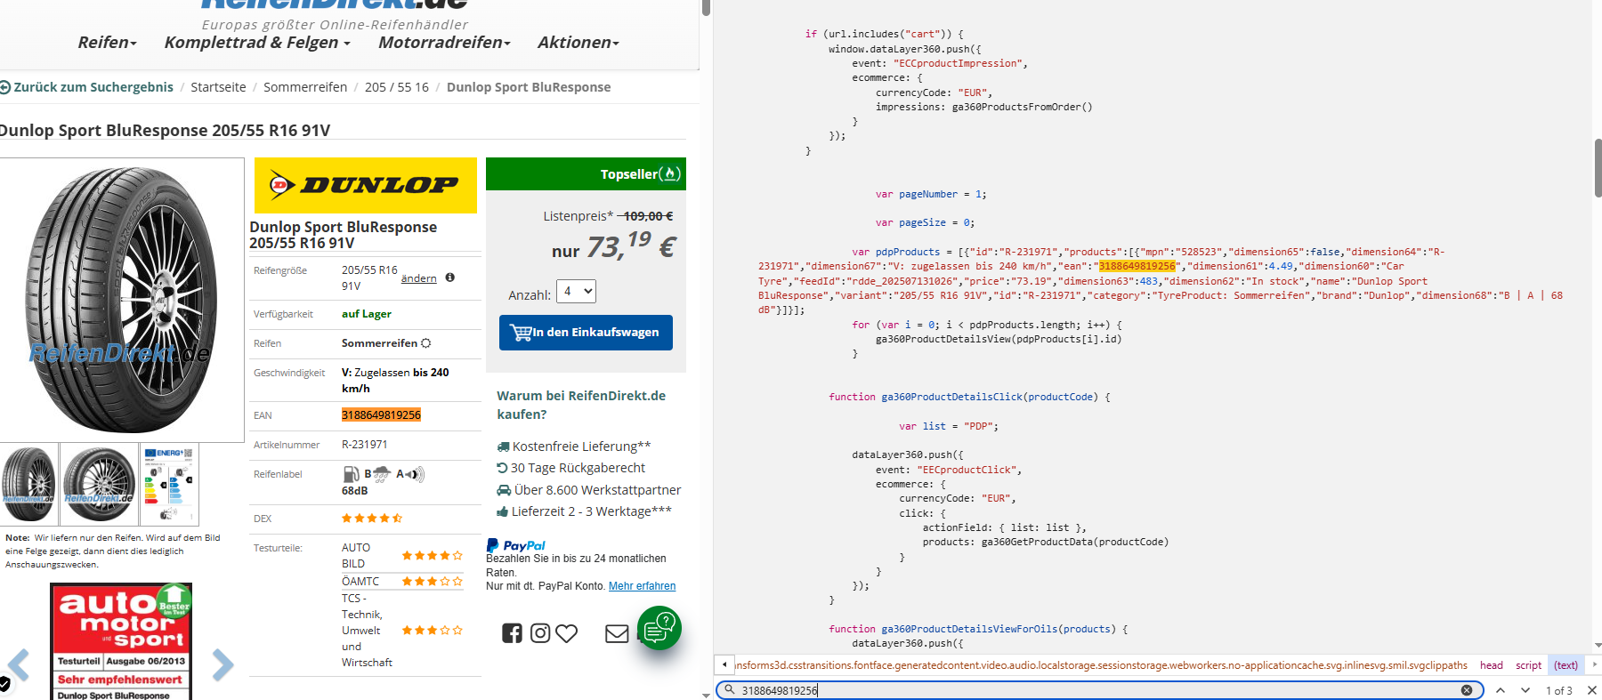Screen dimensions: 1602x700
Task: Open the Startseite breadcrumb link
Action: (x=218, y=87)
